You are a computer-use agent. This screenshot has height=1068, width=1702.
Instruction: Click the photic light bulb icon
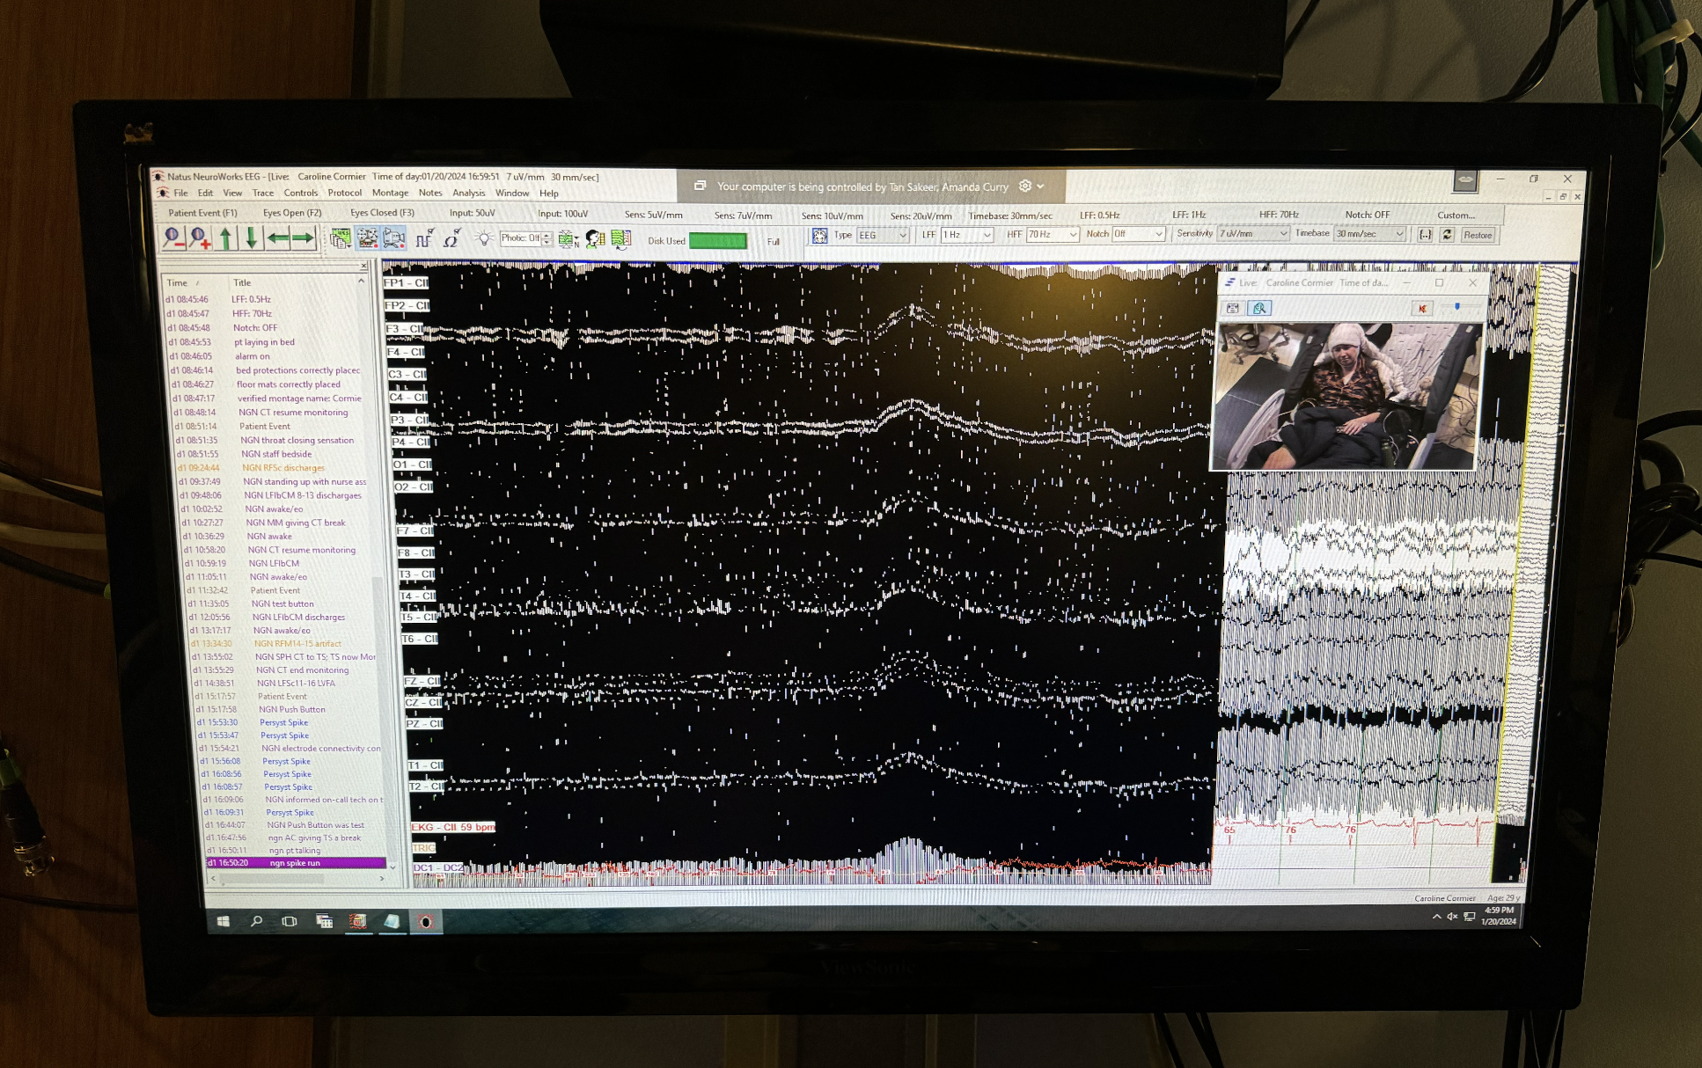pos(483,238)
